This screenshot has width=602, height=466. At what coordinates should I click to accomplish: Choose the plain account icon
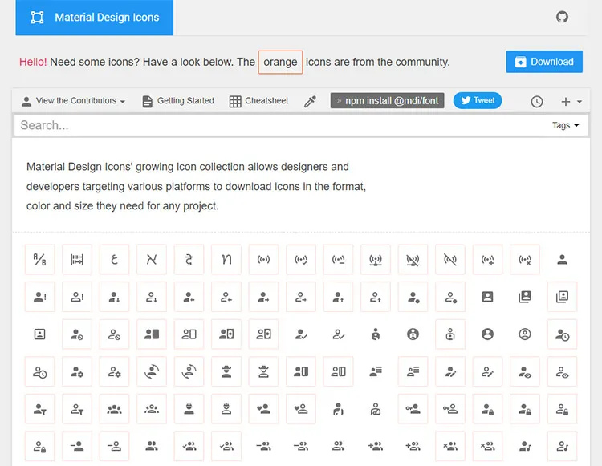click(x=562, y=259)
